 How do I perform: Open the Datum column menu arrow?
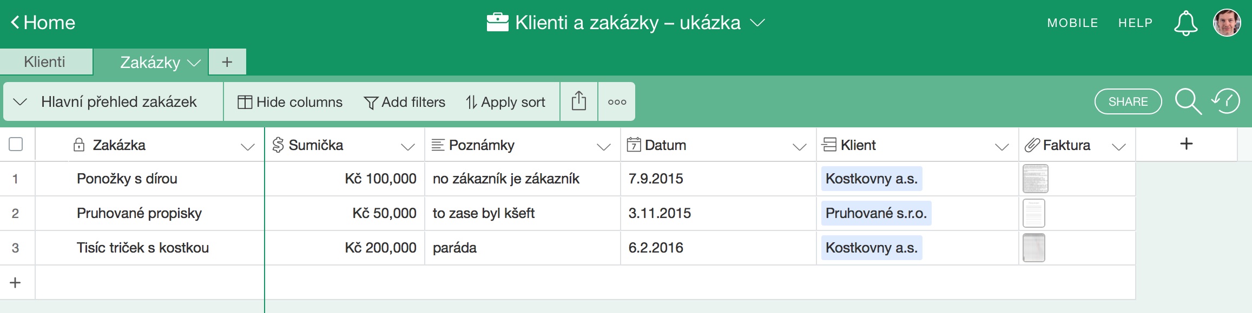pyautogui.click(x=799, y=146)
